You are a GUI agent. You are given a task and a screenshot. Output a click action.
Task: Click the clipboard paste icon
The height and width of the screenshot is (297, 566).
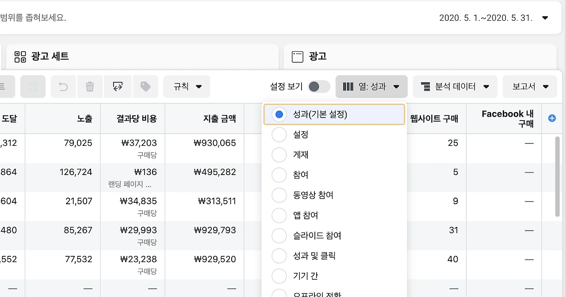(x=33, y=87)
